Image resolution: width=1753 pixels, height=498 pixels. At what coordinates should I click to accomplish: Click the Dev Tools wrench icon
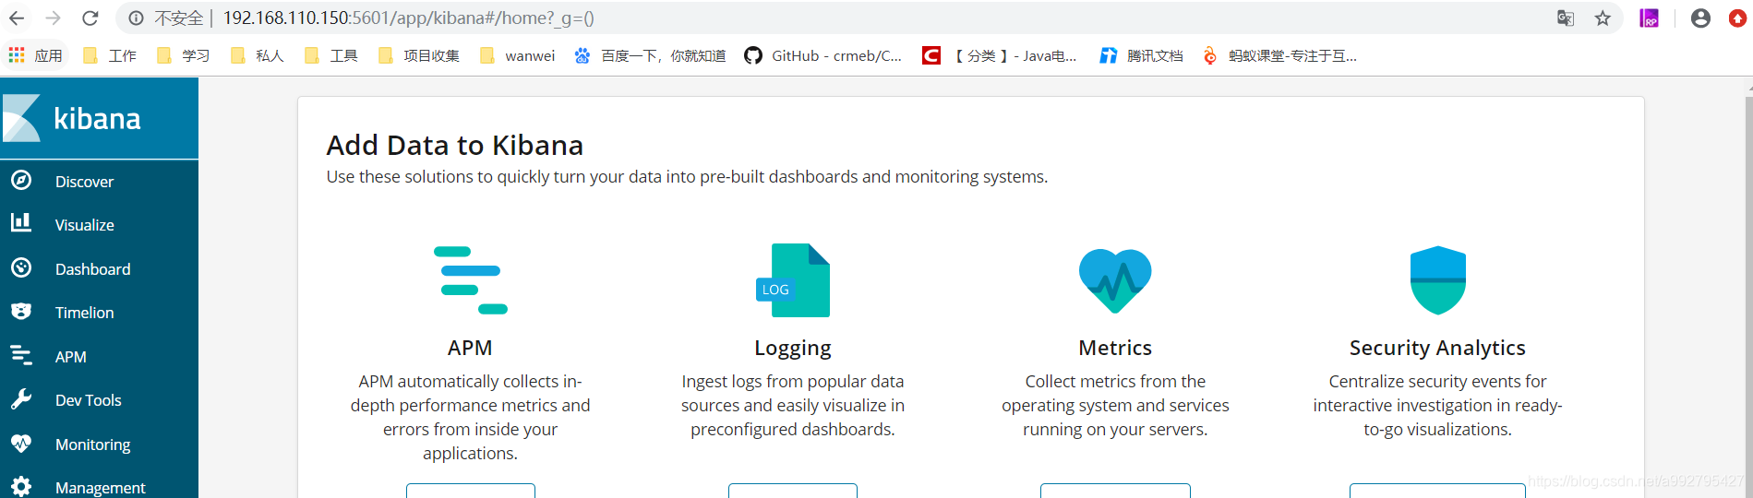point(21,398)
